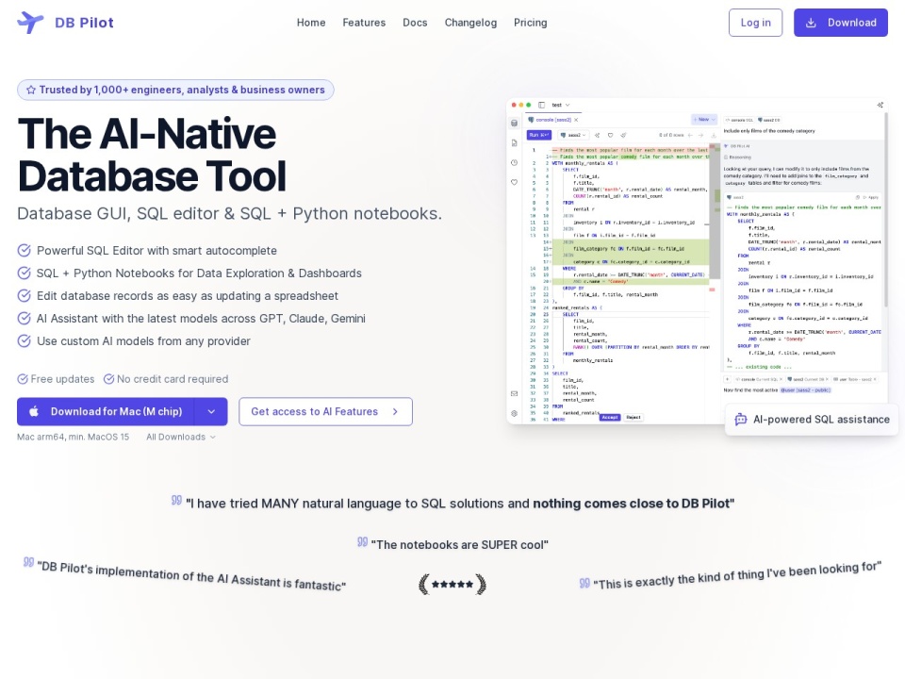
Task: Click the sparkle icon at preview top-right
Action: pos(880,105)
